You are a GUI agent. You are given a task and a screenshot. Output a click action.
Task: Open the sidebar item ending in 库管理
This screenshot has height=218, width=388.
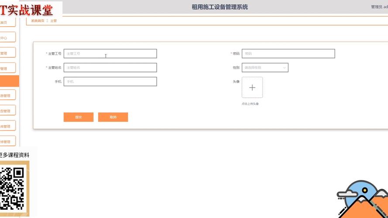(7, 126)
